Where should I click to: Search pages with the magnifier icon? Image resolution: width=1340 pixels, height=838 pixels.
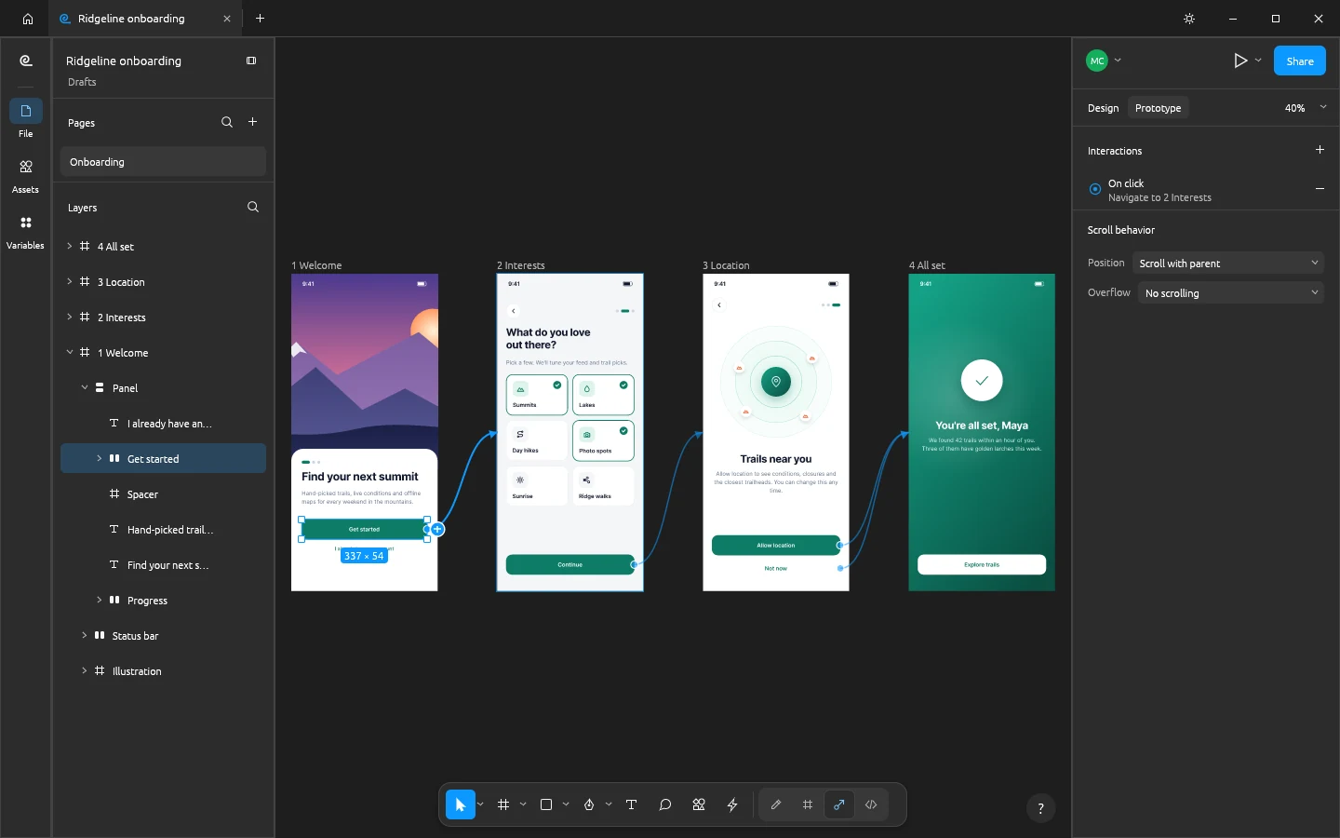coord(227,122)
